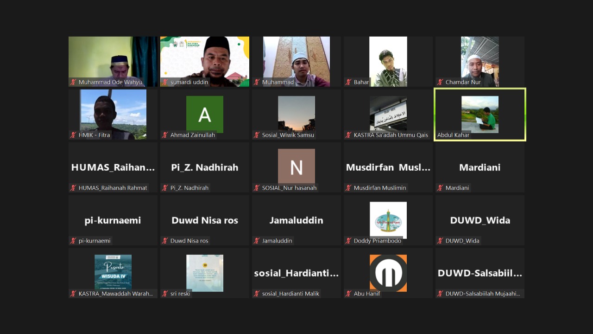Click muted mic icon next to Jamaluddin label

click(x=257, y=241)
